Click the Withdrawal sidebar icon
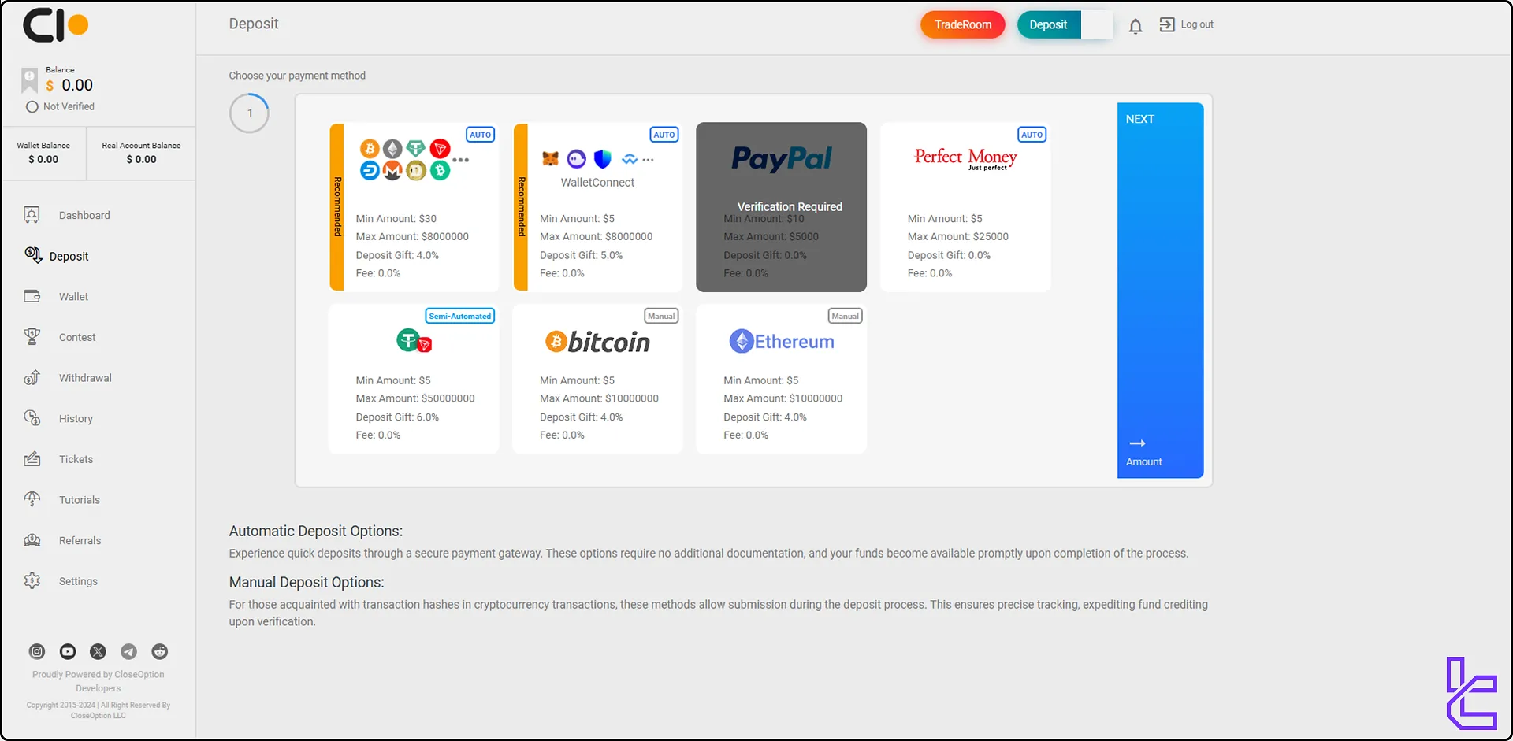The height and width of the screenshot is (741, 1513). pyautogui.click(x=32, y=377)
